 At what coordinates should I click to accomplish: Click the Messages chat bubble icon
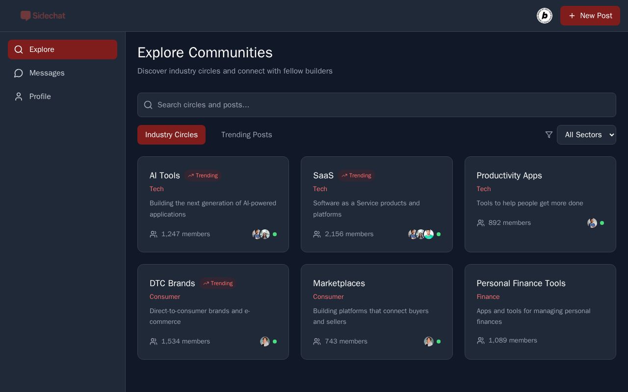(19, 73)
